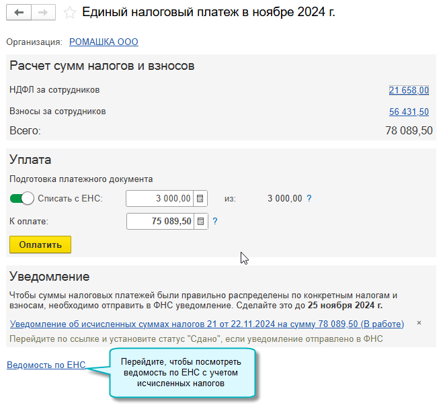This screenshot has height=405, width=445.
Task: Open the РОМАШКА ООО organization link
Action: (104, 42)
